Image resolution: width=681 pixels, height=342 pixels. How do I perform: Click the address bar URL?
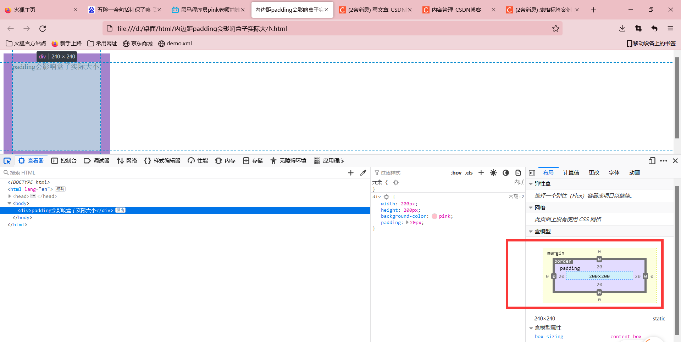pos(202,29)
